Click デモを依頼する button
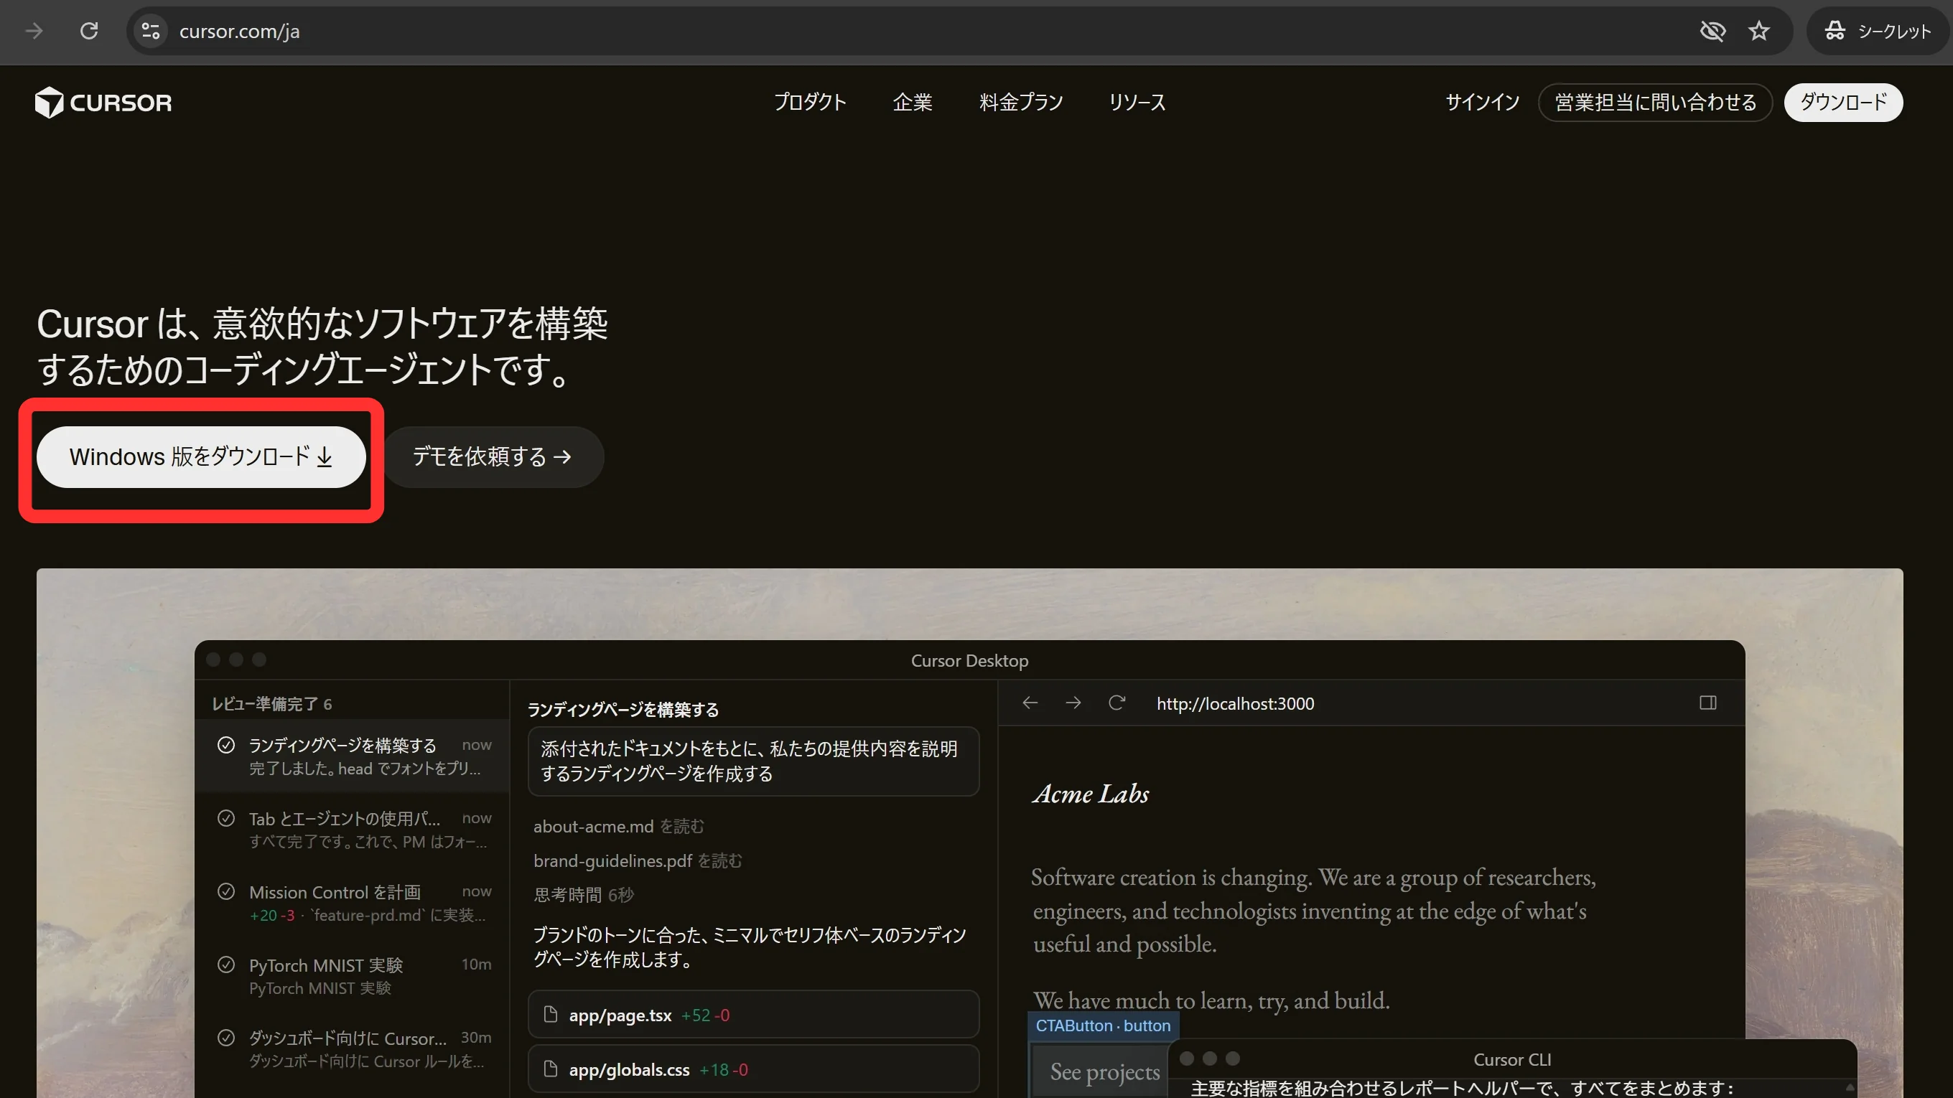This screenshot has height=1098, width=1953. (493, 457)
